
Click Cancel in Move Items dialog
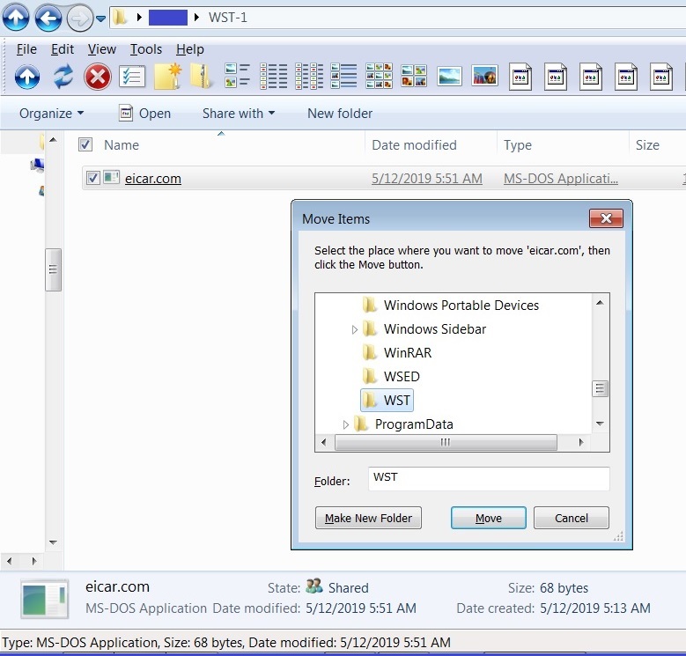572,518
